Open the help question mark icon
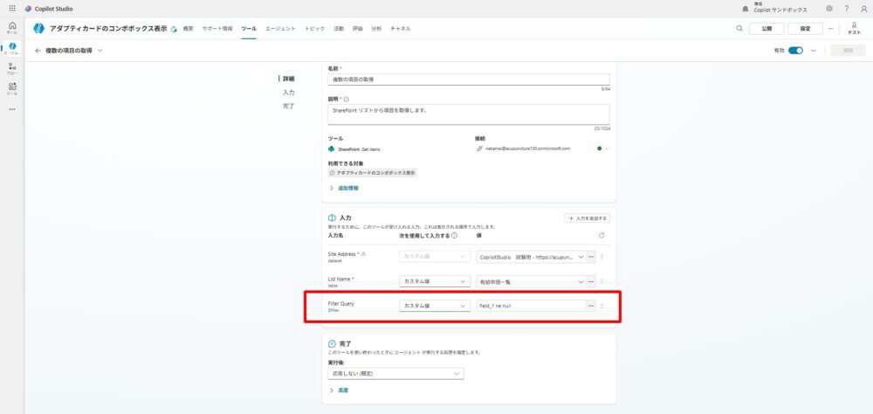This screenshot has height=414, width=873. click(x=846, y=8)
